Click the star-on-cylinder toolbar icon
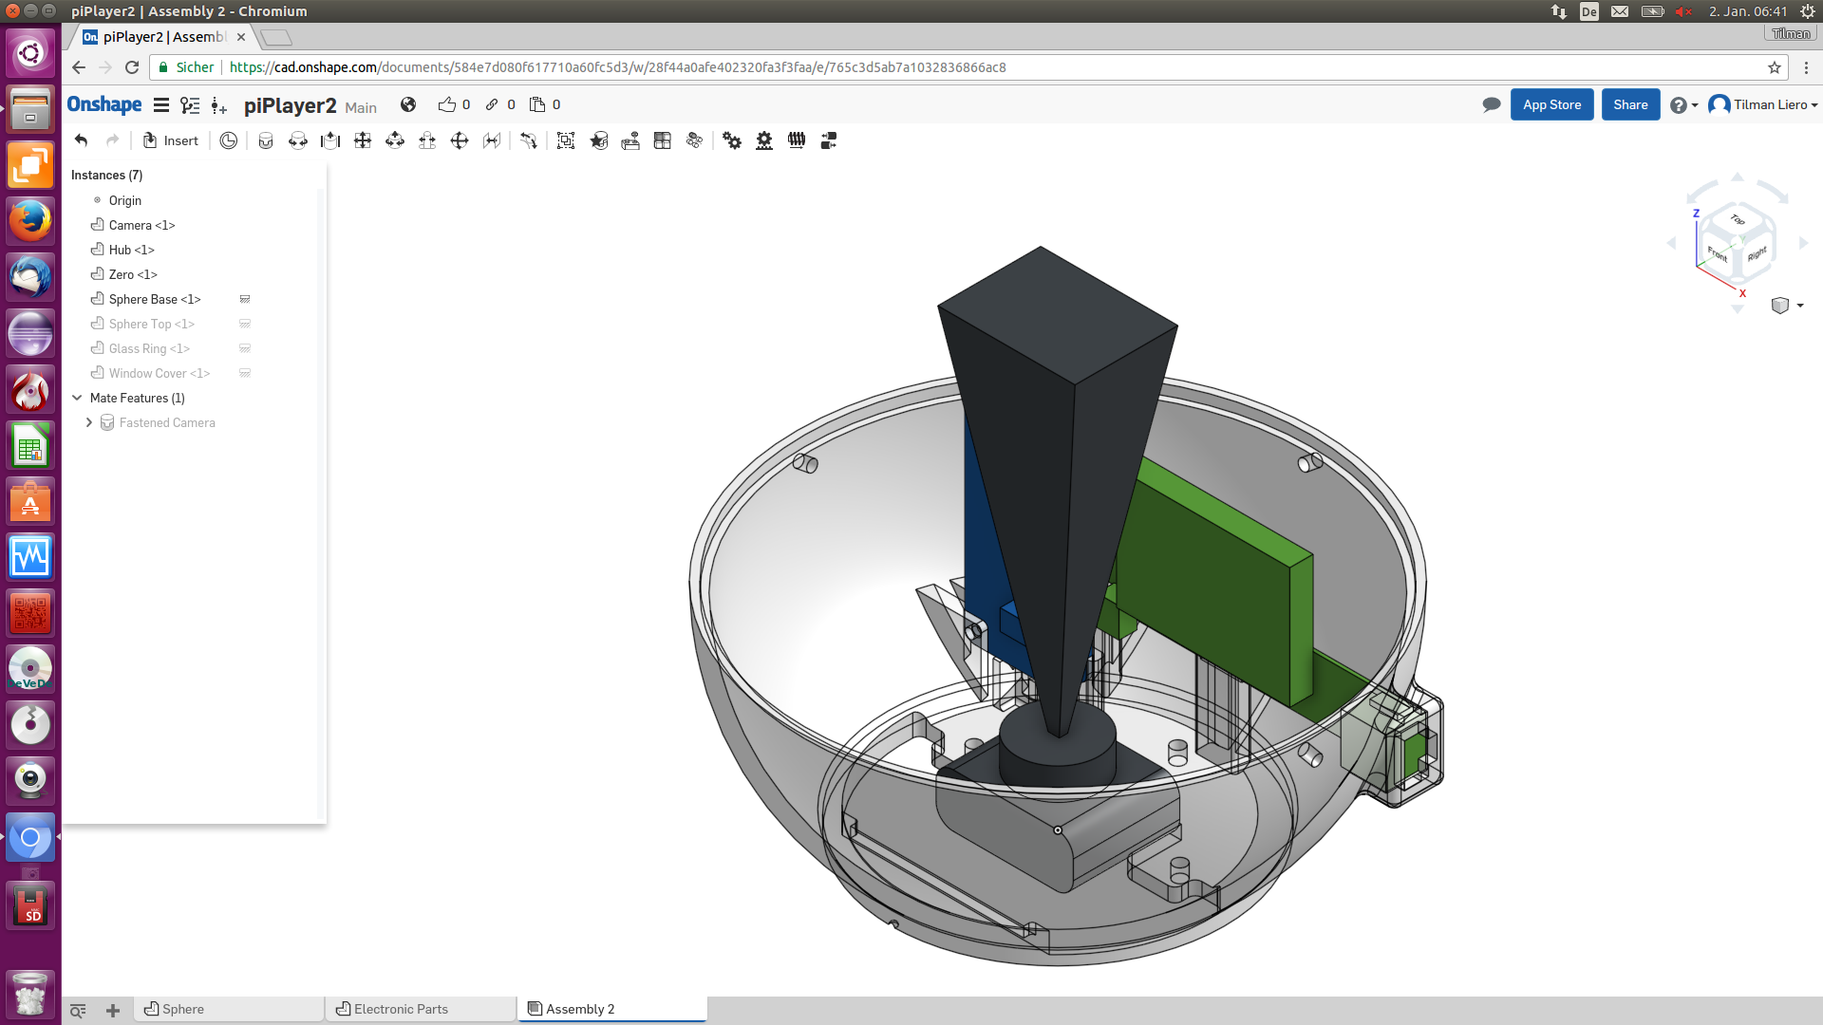The height and width of the screenshot is (1025, 1823). (x=598, y=140)
